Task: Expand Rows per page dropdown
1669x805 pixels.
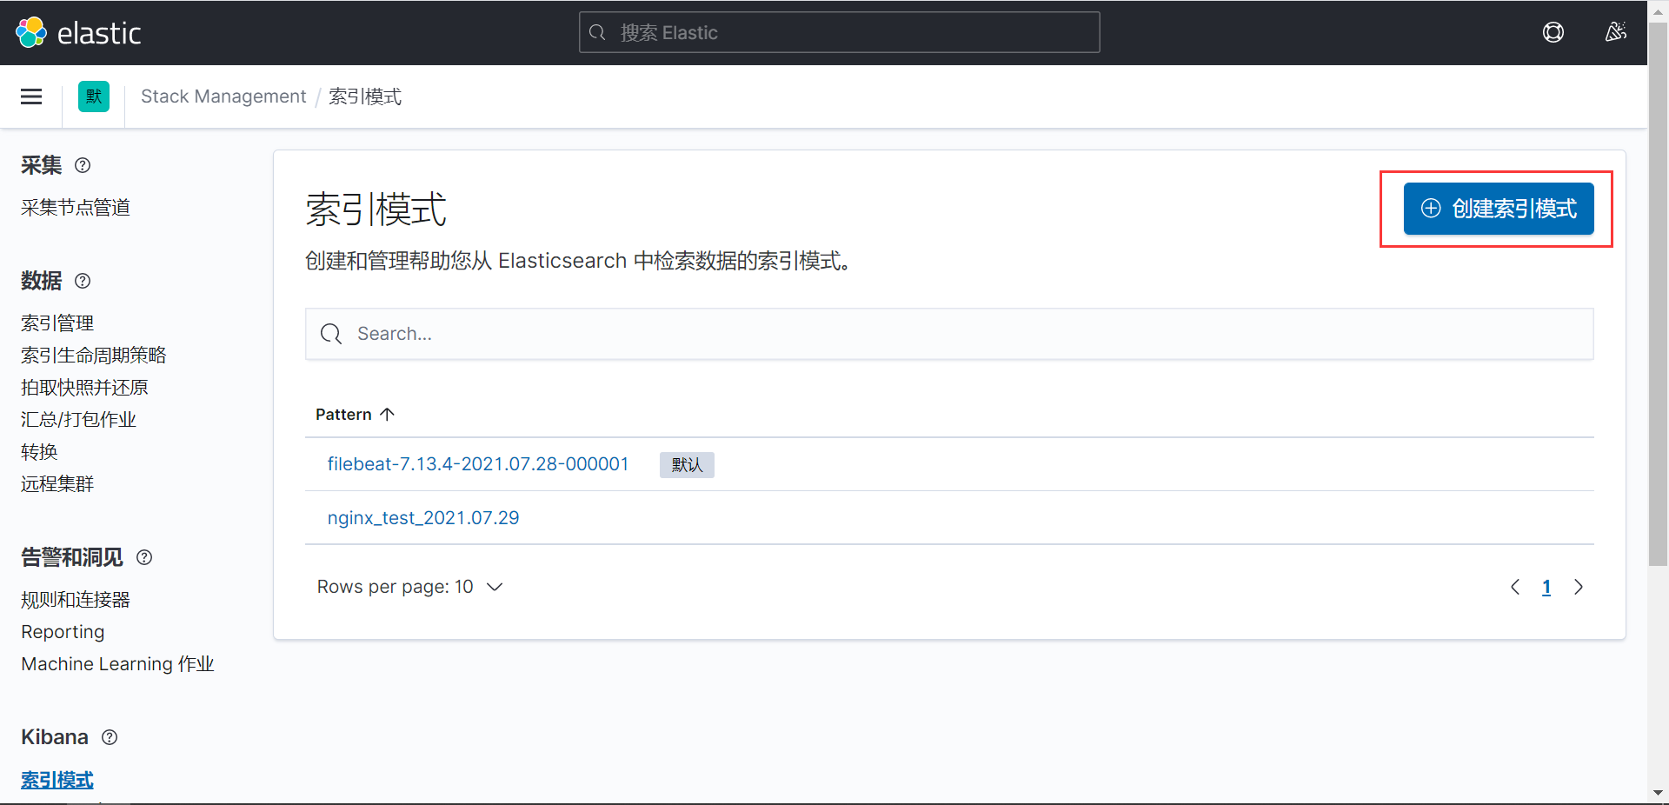Action: coord(409,587)
